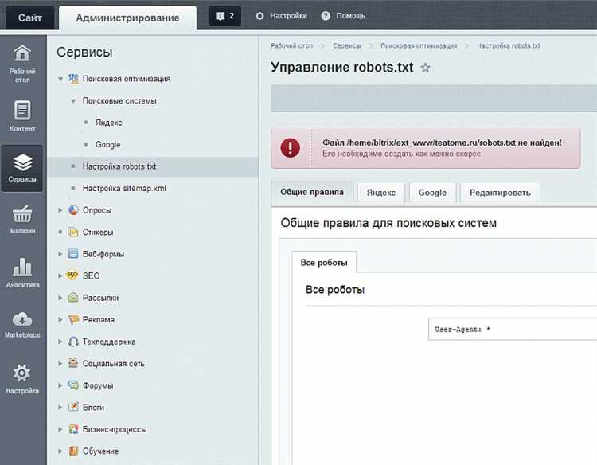Click the Бизнес-процессы tree label

coord(115,430)
